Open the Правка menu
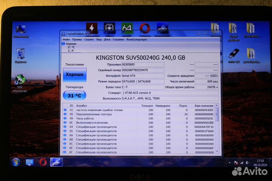 [x=77, y=40]
